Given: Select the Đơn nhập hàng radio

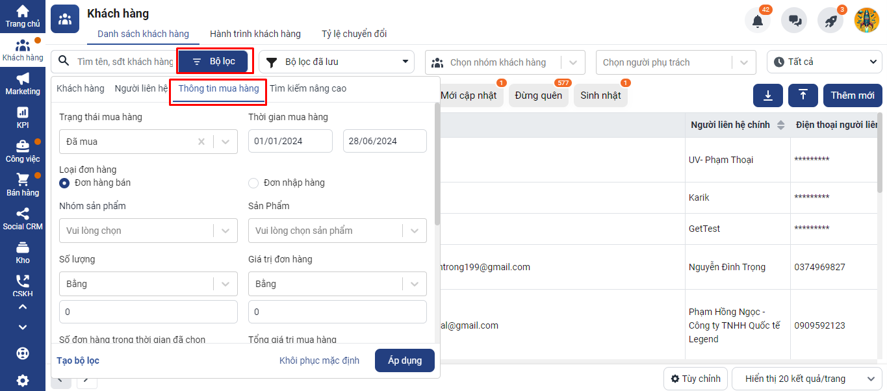Looking at the screenshot, I should pos(253,183).
